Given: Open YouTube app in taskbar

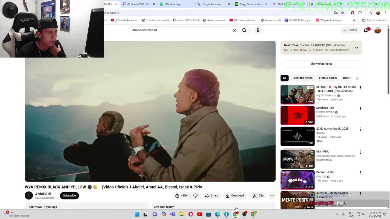Looking at the screenshot, I should 200,214.
